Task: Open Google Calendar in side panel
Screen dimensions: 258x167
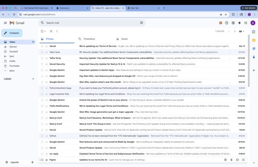Action: pos(254,32)
